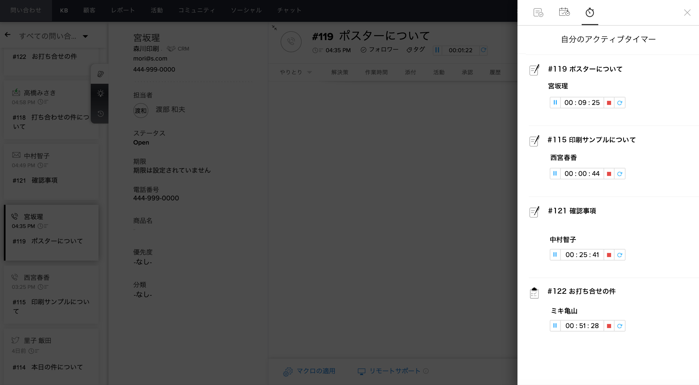Click the ticket icon beside #115 timer entry
This screenshot has width=699, height=385.
coord(534,141)
